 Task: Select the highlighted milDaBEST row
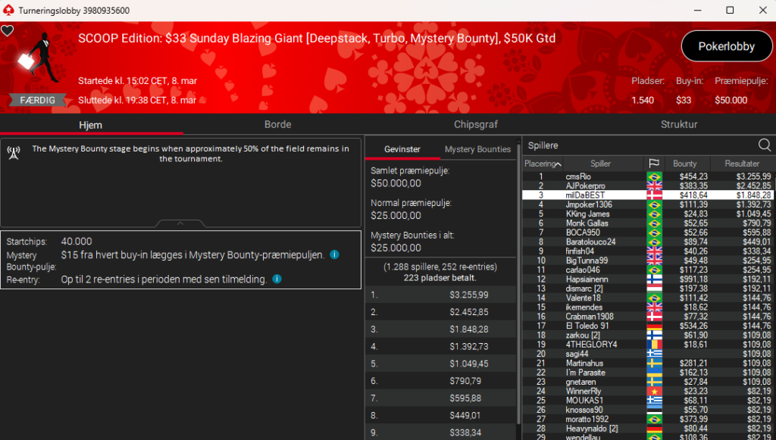[585, 195]
